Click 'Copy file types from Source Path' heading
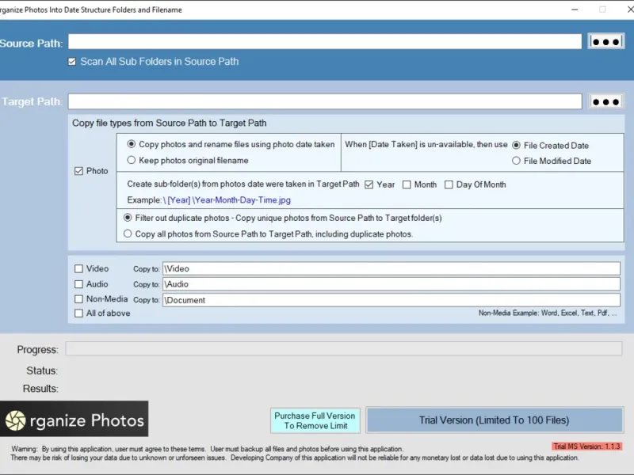 (170, 123)
